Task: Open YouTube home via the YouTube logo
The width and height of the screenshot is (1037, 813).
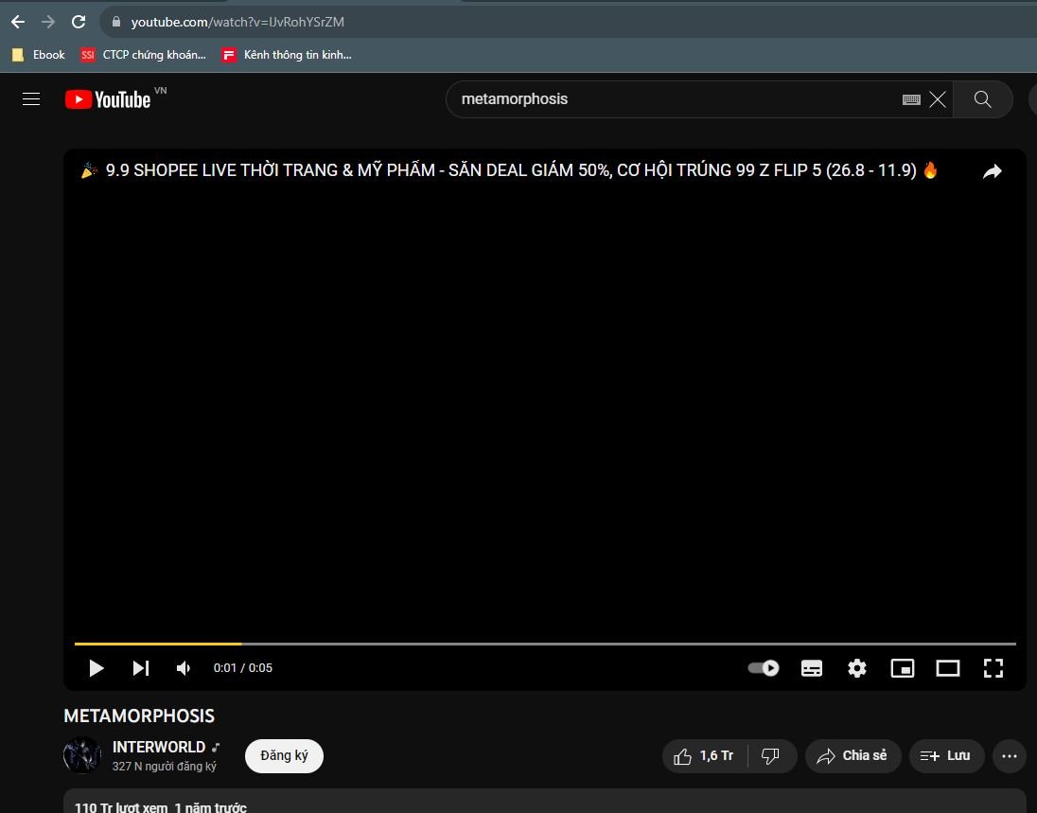Action: (x=107, y=98)
